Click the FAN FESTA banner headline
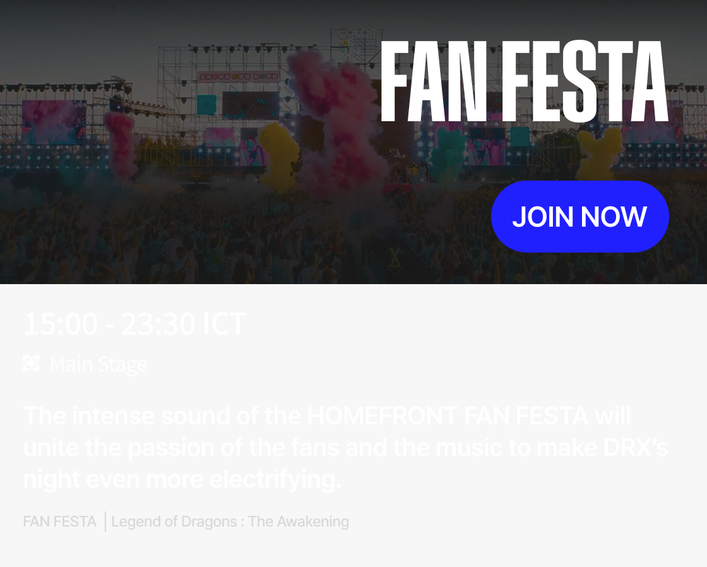The height and width of the screenshot is (567, 707). pyautogui.click(x=524, y=82)
